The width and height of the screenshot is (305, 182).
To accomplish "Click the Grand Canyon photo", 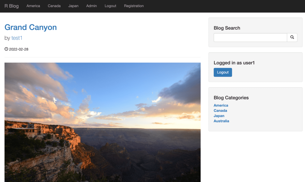I will 103,122.
